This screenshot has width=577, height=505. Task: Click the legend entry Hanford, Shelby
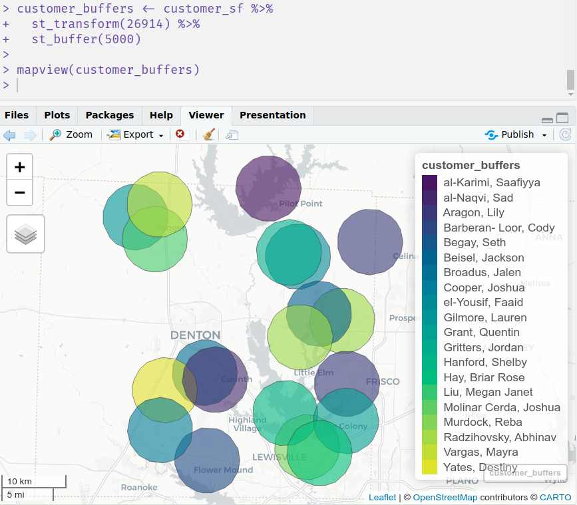485,363
